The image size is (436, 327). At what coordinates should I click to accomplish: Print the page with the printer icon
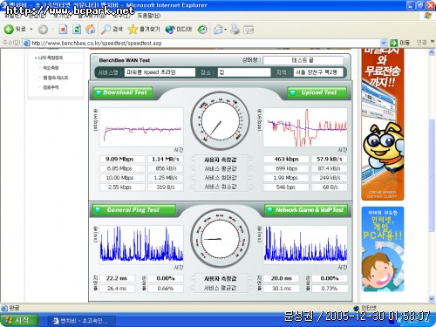[235, 30]
